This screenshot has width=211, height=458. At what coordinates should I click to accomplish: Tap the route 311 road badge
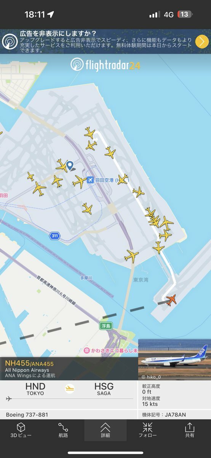point(55,236)
